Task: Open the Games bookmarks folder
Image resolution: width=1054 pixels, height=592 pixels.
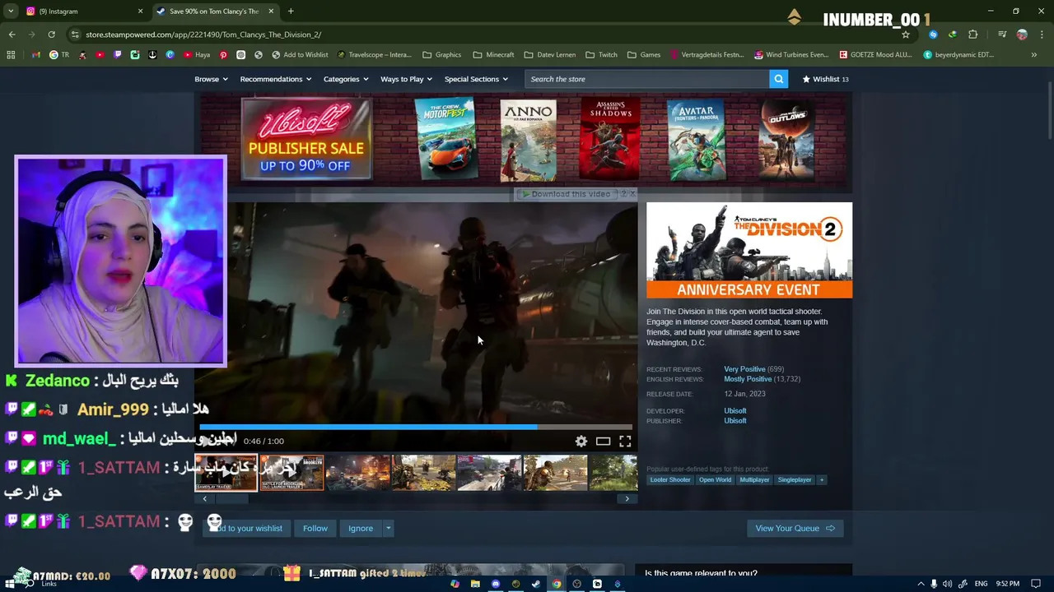Action: 644,55
